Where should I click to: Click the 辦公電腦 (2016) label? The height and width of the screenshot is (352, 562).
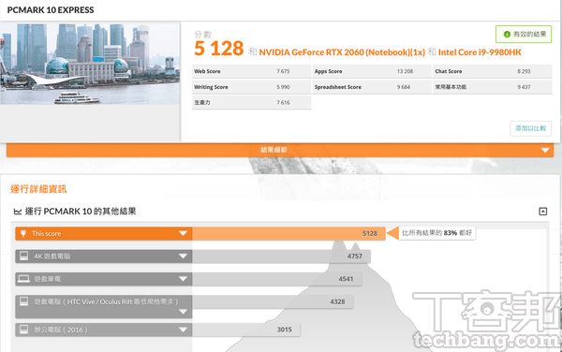click(61, 330)
